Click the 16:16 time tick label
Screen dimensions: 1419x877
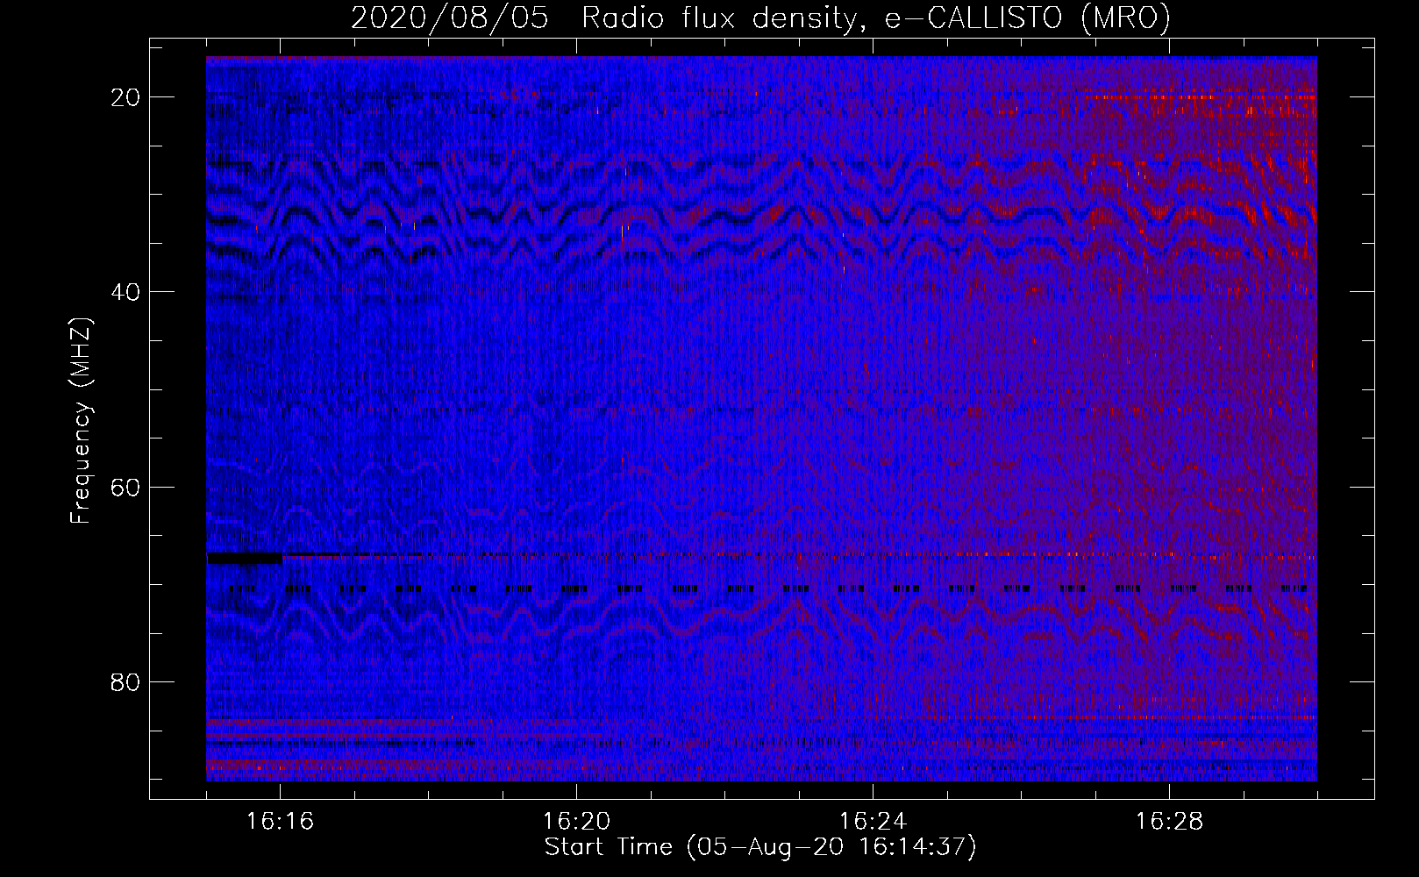coord(280,821)
